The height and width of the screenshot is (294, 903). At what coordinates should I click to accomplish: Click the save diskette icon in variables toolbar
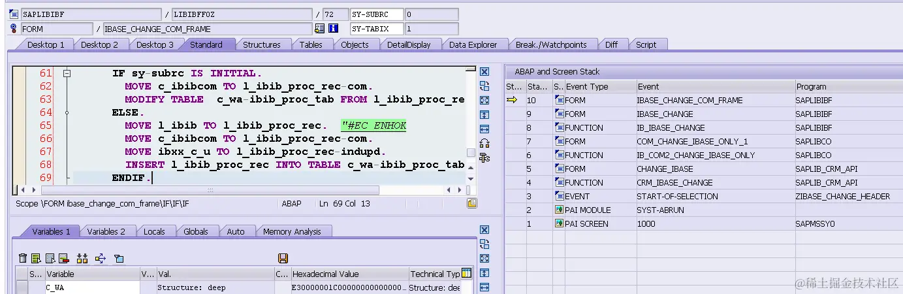coord(283,259)
